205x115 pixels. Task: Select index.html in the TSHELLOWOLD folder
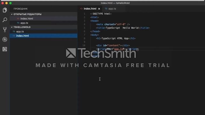coord(44,36)
